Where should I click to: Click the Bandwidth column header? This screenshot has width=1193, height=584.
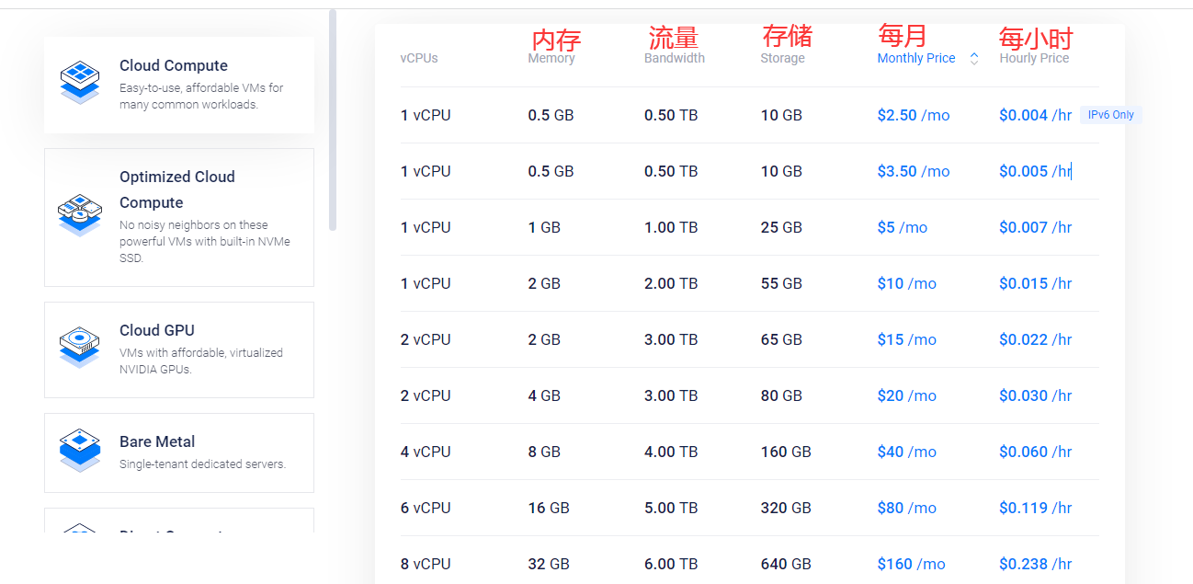click(675, 57)
